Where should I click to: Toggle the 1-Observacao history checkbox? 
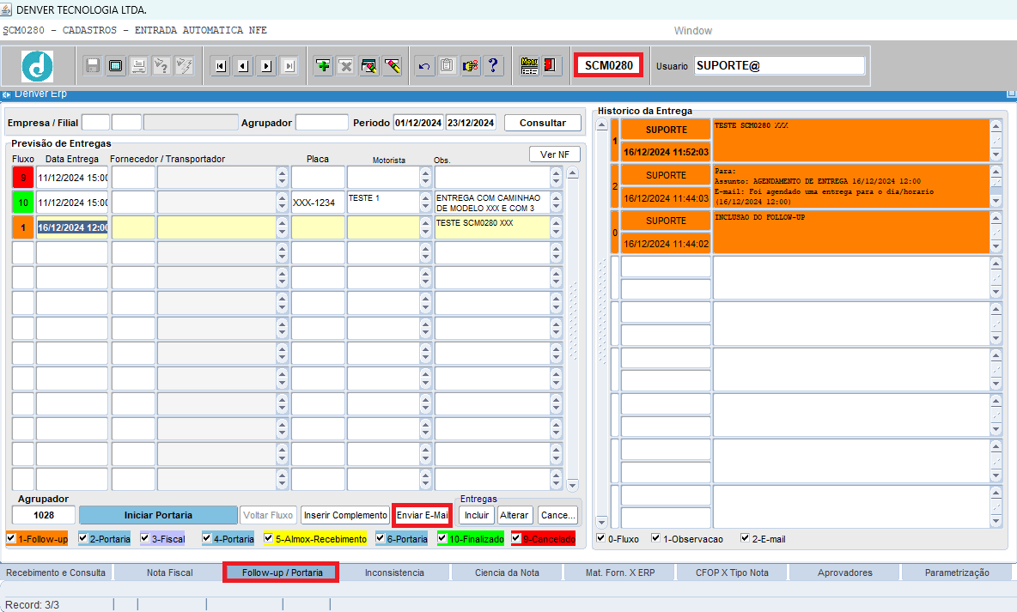point(655,538)
